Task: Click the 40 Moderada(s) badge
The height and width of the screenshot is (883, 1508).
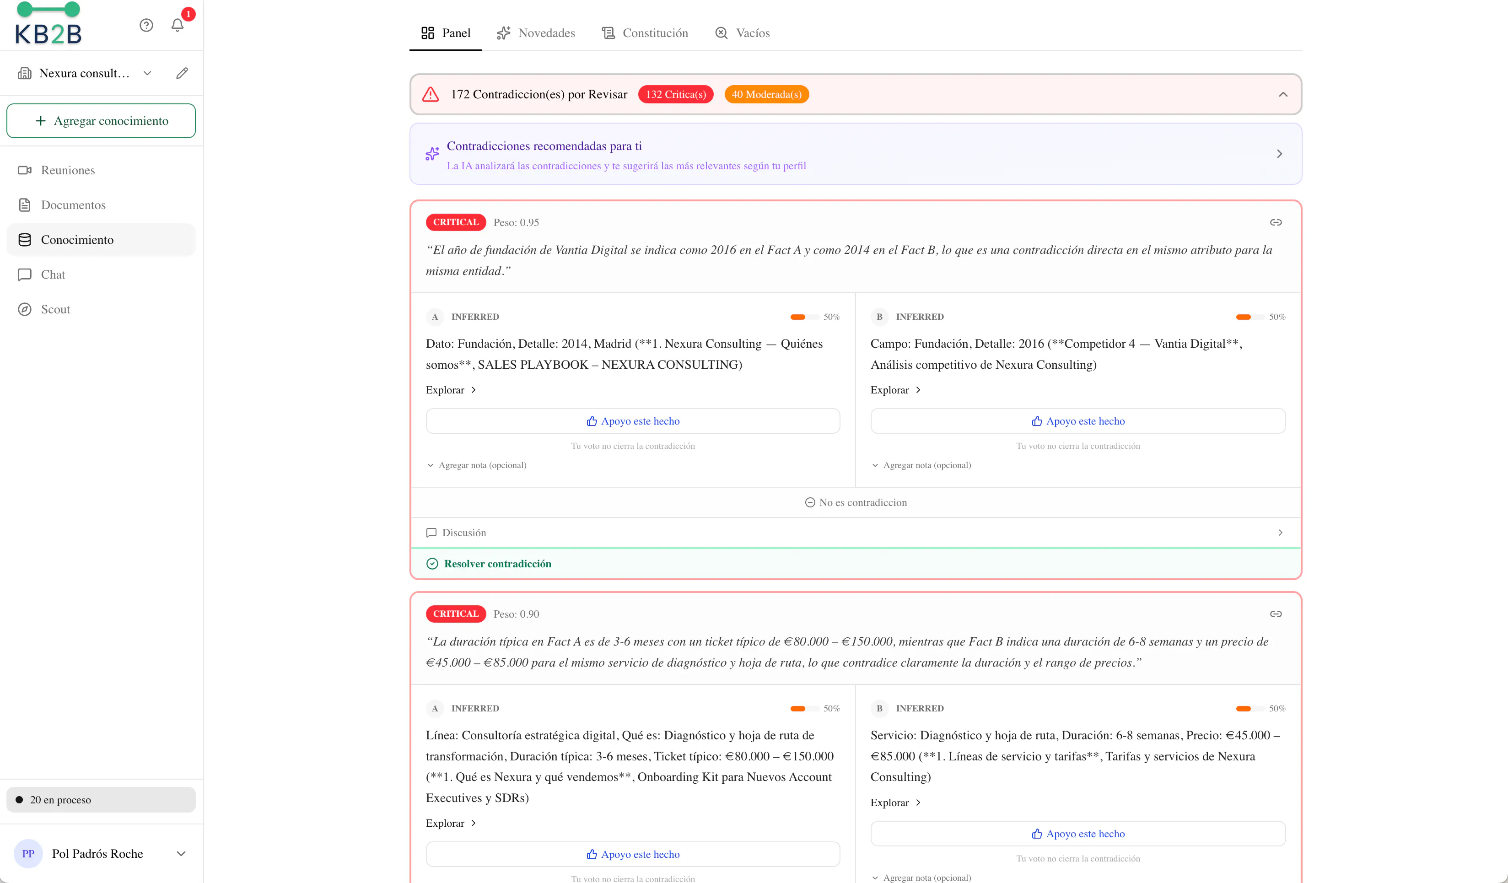Action: pos(766,95)
